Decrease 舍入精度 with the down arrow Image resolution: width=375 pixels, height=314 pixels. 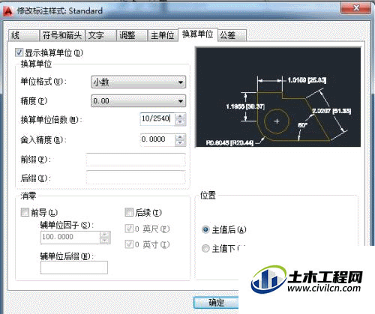180,142
